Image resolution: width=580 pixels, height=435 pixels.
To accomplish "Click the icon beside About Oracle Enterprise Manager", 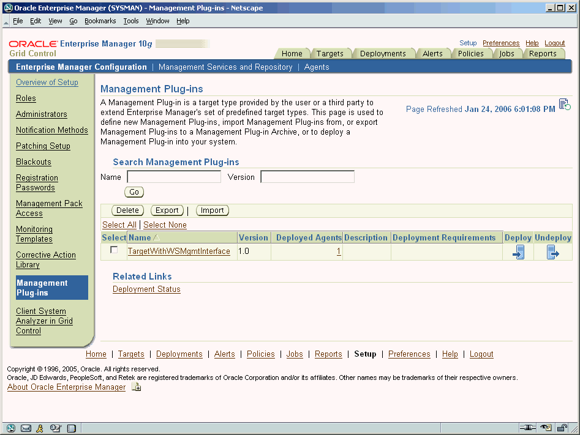I will pos(136,386).
